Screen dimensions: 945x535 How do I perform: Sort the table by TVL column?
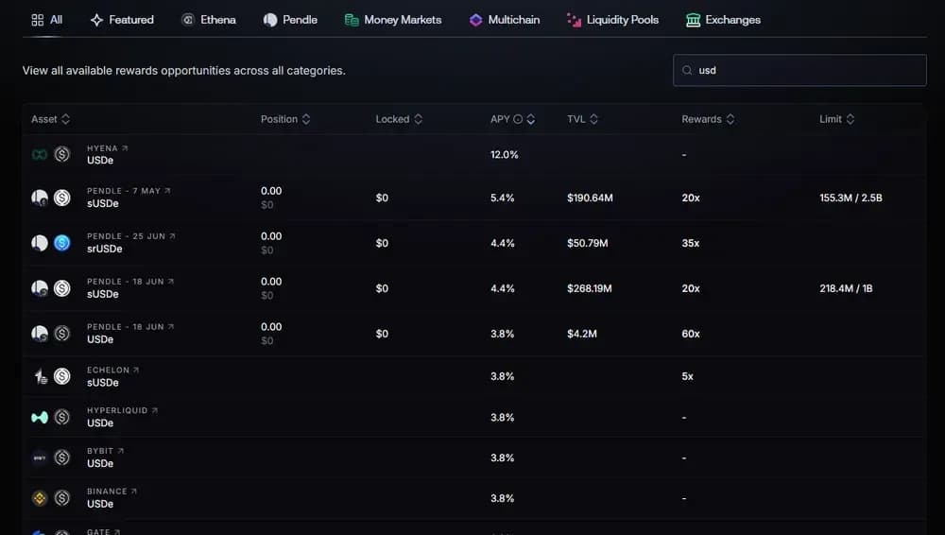point(582,119)
